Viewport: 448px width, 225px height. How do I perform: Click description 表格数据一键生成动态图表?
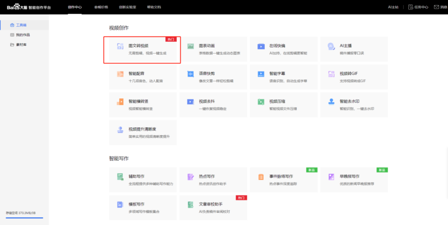click(x=220, y=53)
